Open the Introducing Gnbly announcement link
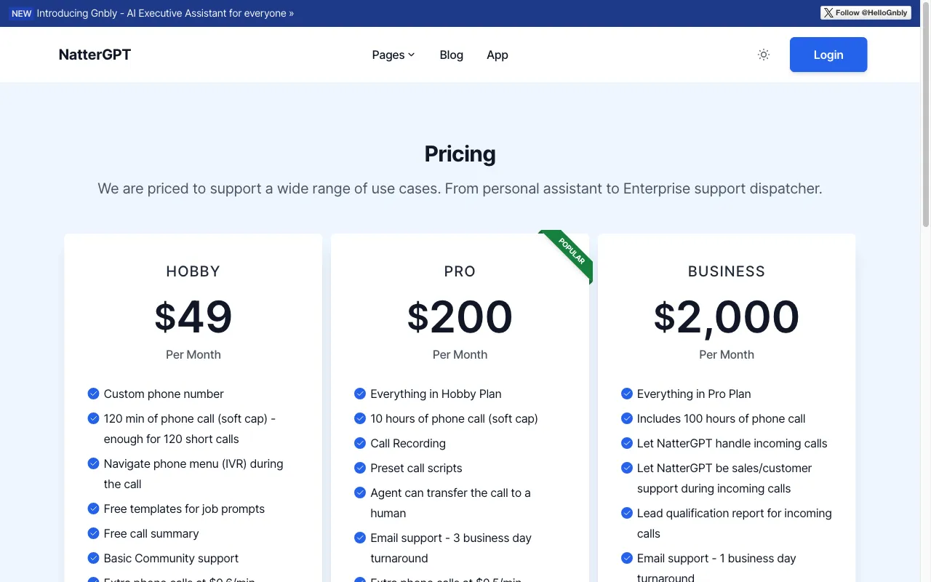Screen dimensions: 931x582 coord(165,13)
